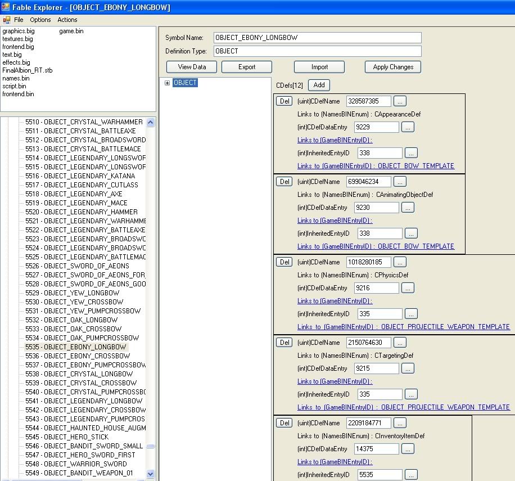Select 5529 - OBJECT_YEW_LONGBOW tree entry
Image resolution: width=515 pixels, height=481 pixels.
[x=73, y=293]
